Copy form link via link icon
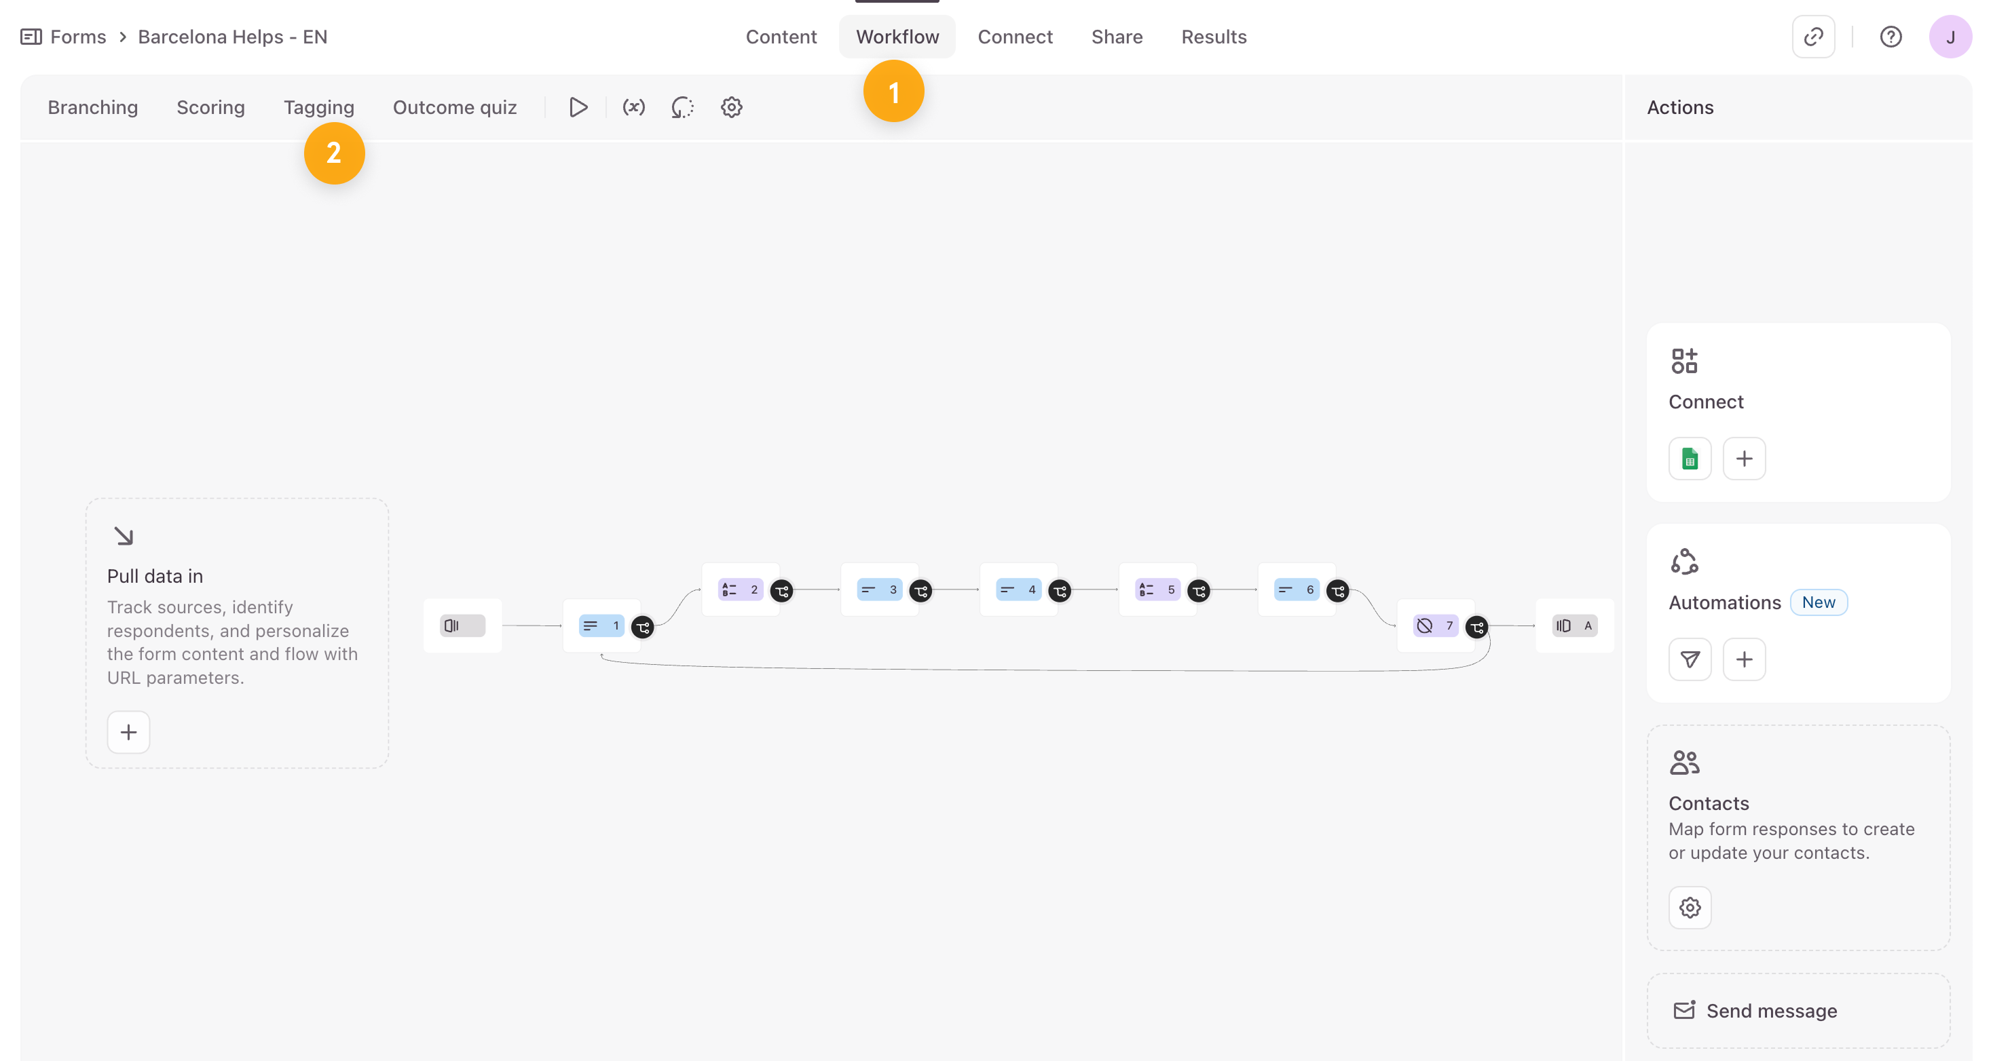 (x=1812, y=37)
